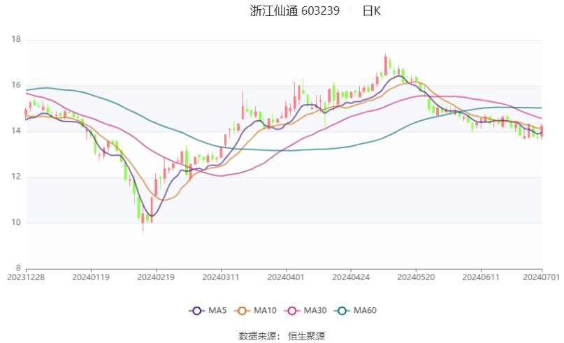Hide MA30 line via its legend text

click(x=314, y=310)
